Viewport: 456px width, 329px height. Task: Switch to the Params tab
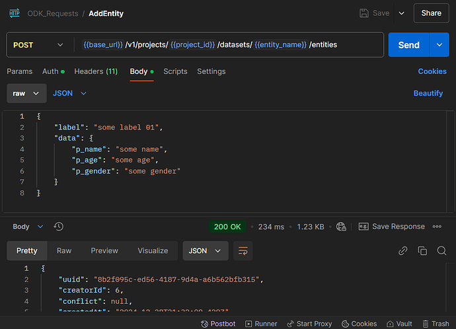[20, 71]
